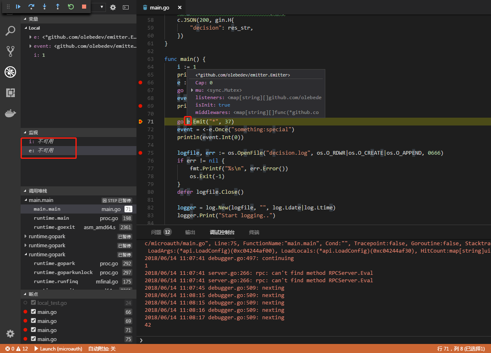Expand first runtime.gopark goroutine

coord(26,236)
